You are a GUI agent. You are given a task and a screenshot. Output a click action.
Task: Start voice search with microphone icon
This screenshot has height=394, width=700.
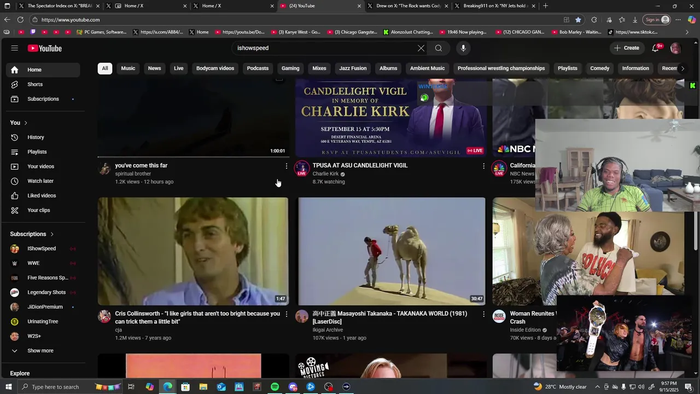(x=463, y=48)
